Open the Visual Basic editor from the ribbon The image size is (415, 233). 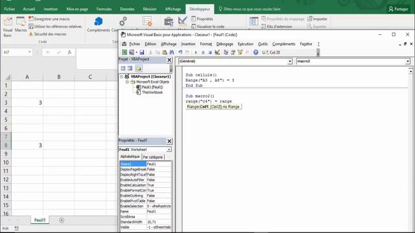pyautogui.click(x=8, y=27)
